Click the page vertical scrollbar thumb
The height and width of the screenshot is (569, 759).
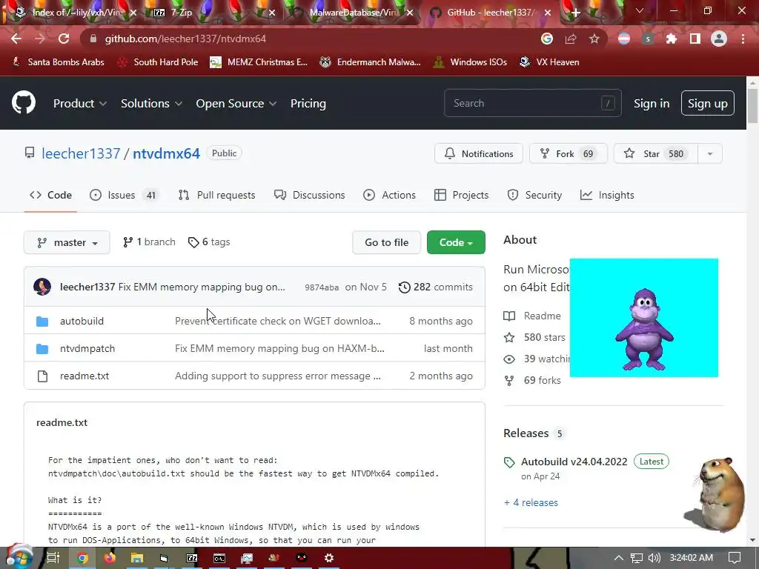pos(752,105)
